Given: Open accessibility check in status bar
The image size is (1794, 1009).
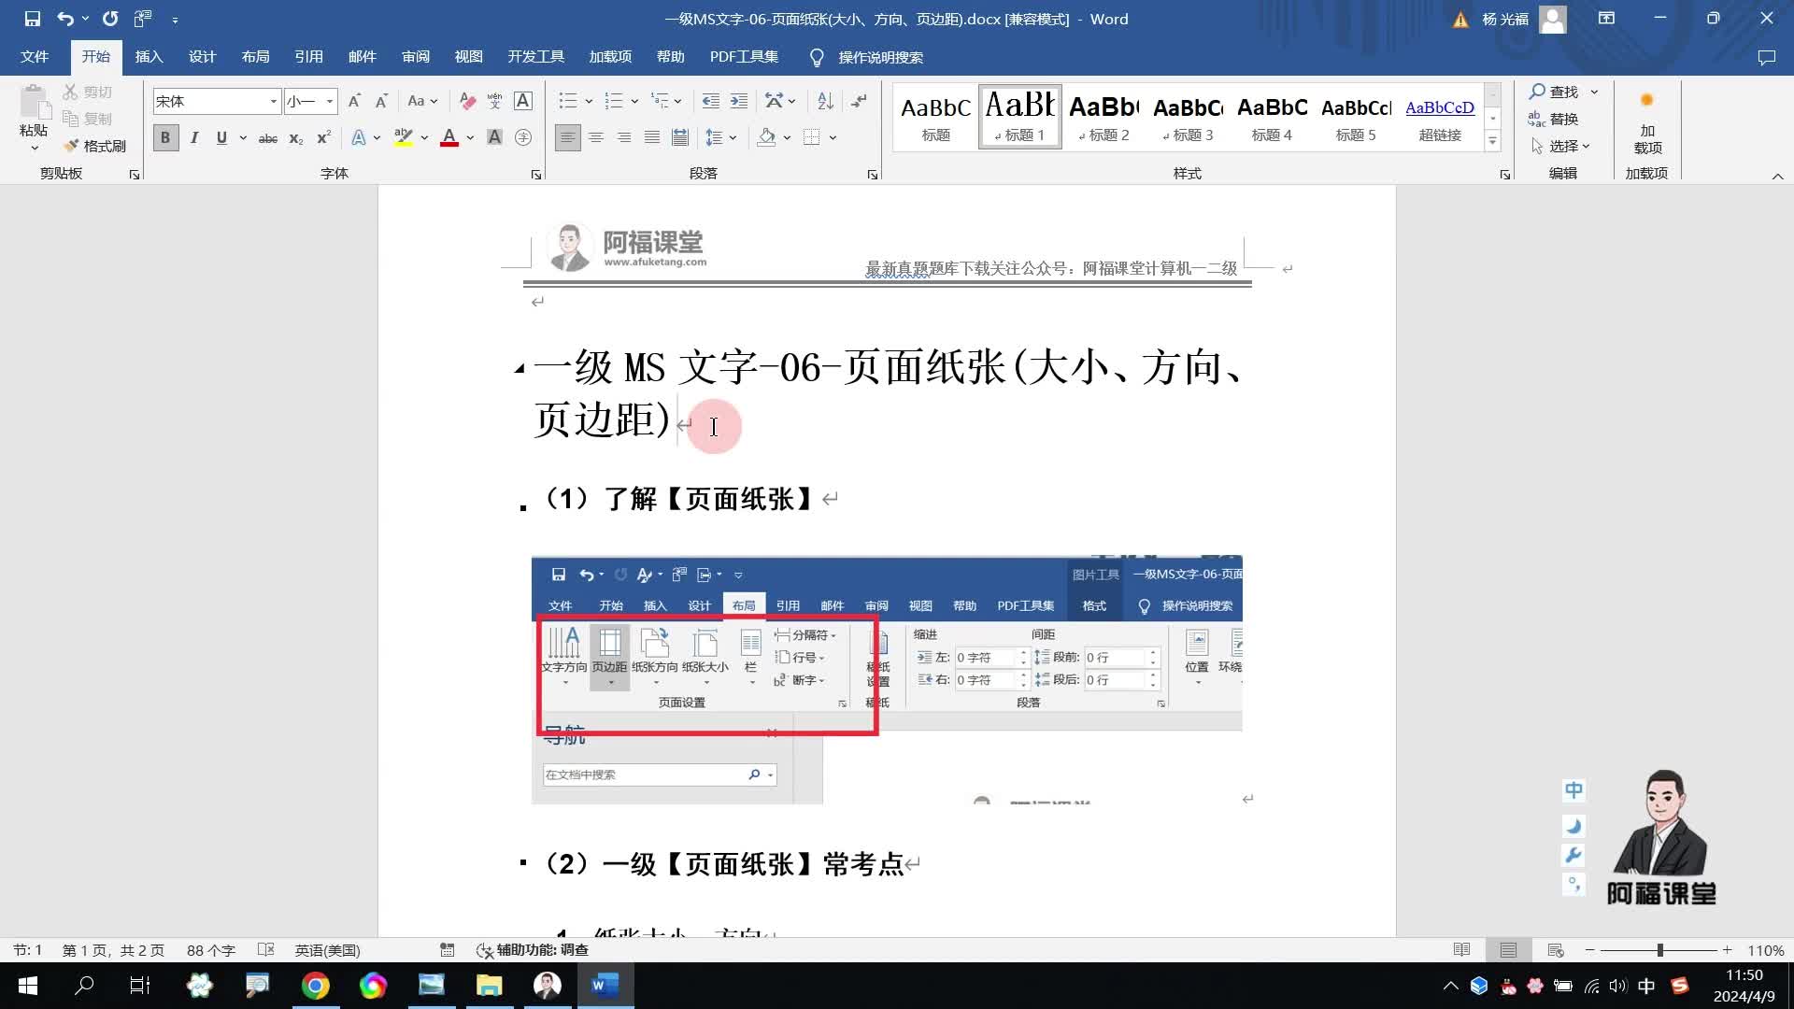Looking at the screenshot, I should [x=534, y=949].
